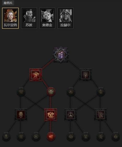Select the red face mask skill node
Image resolution: width=122 pixels, height=147 pixels.
21,115
